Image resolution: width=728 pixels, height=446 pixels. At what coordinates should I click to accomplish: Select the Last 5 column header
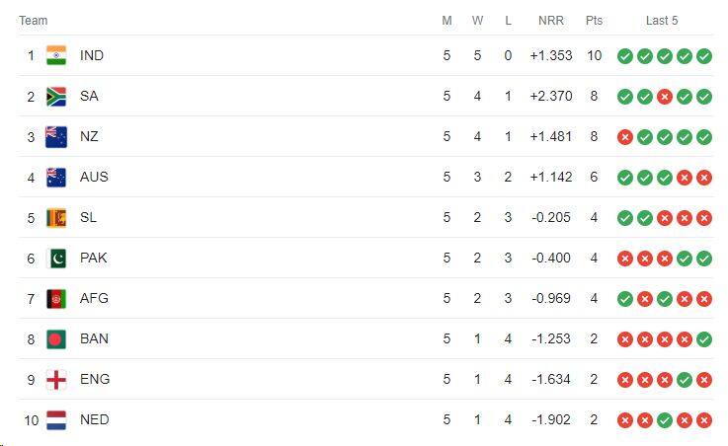662,21
